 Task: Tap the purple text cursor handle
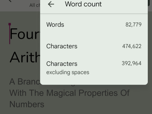[10, 24]
